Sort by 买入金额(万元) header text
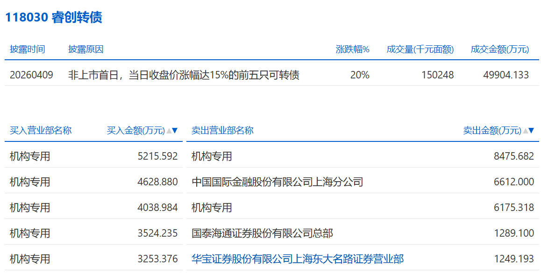Screen dimensions: 541x274 [136, 131]
